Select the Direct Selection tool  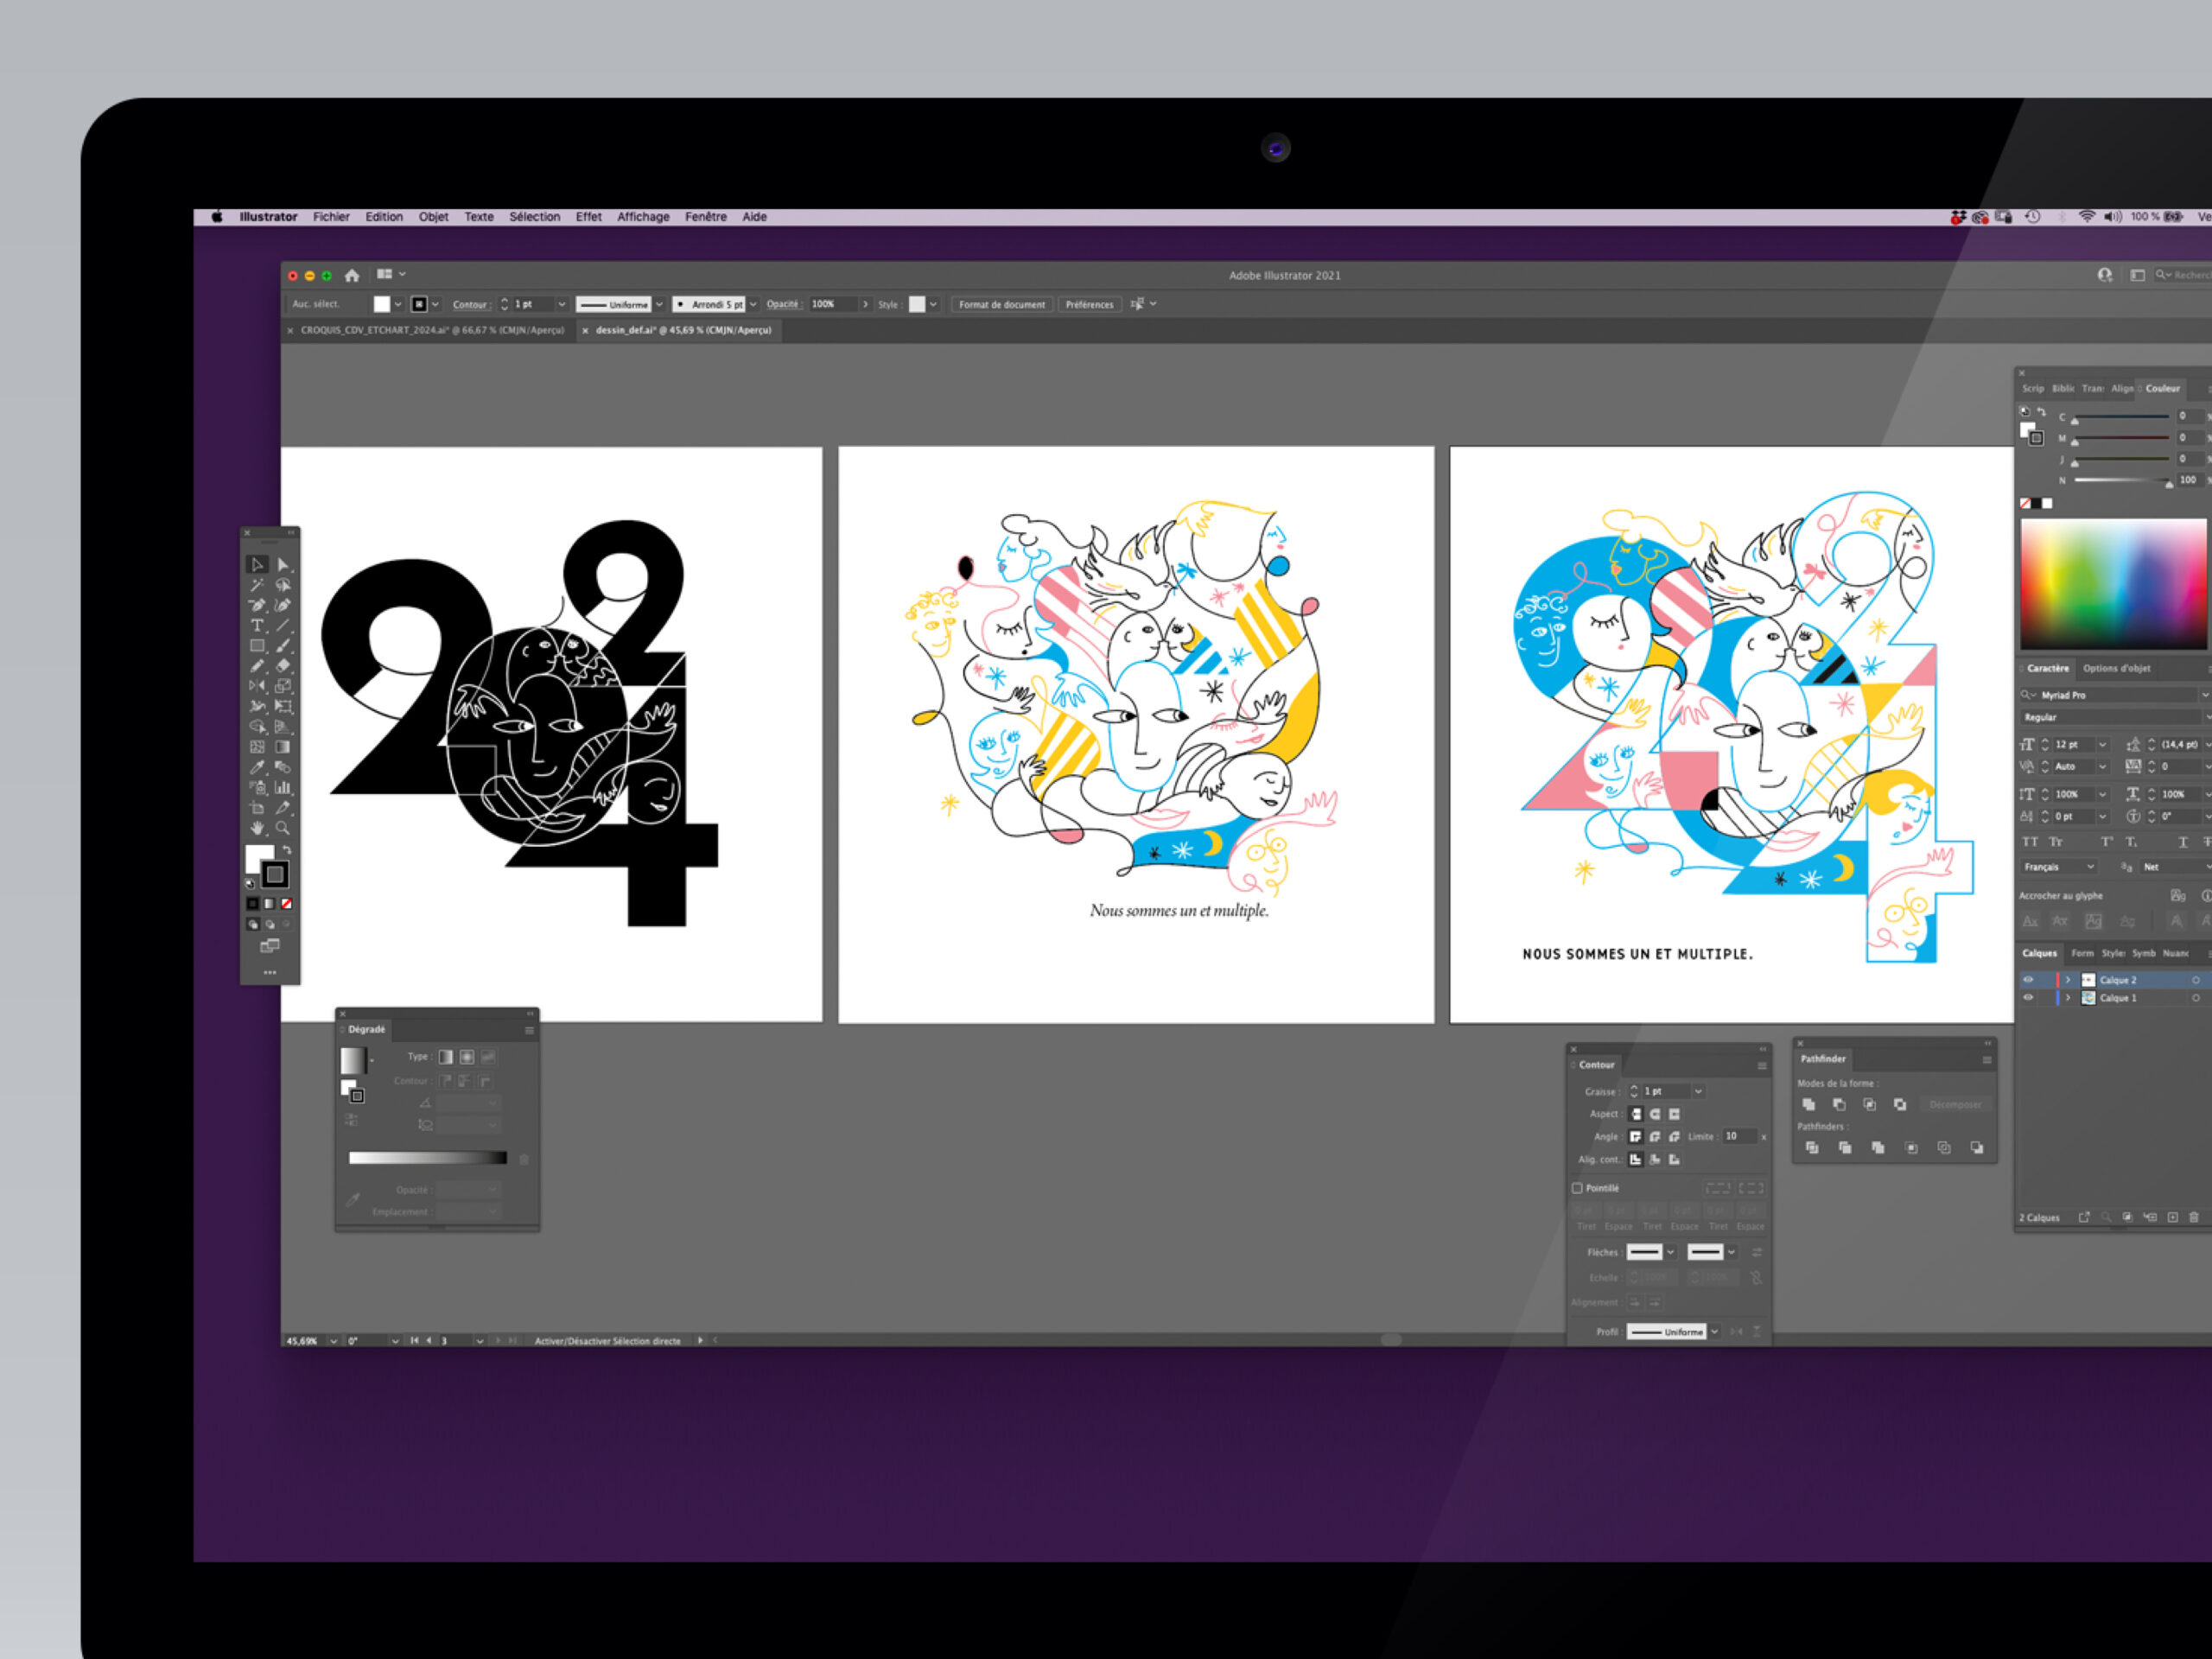tap(283, 565)
